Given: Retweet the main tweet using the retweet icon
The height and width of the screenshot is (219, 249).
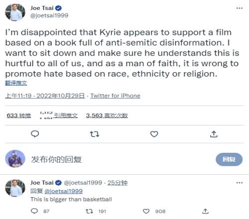Looking at the screenshot, I should click(x=95, y=134).
